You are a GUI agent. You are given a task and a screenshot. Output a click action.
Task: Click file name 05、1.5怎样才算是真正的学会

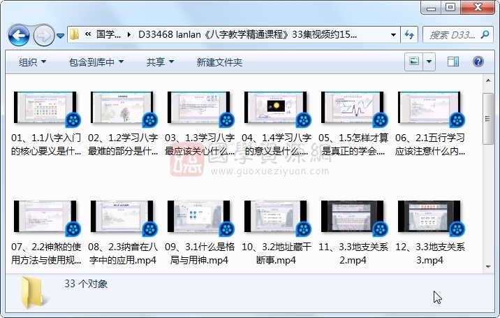[353, 144]
